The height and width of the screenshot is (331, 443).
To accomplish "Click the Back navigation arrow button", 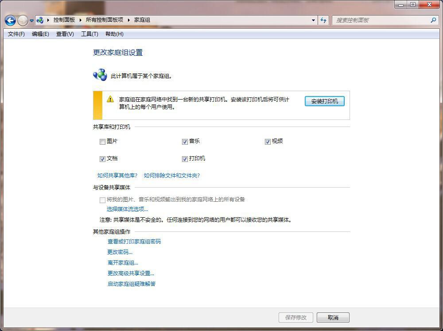I will [x=10, y=20].
